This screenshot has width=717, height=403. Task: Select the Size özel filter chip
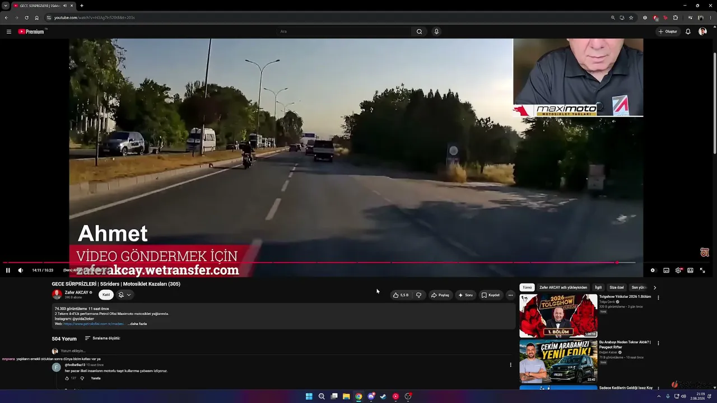[617, 287]
